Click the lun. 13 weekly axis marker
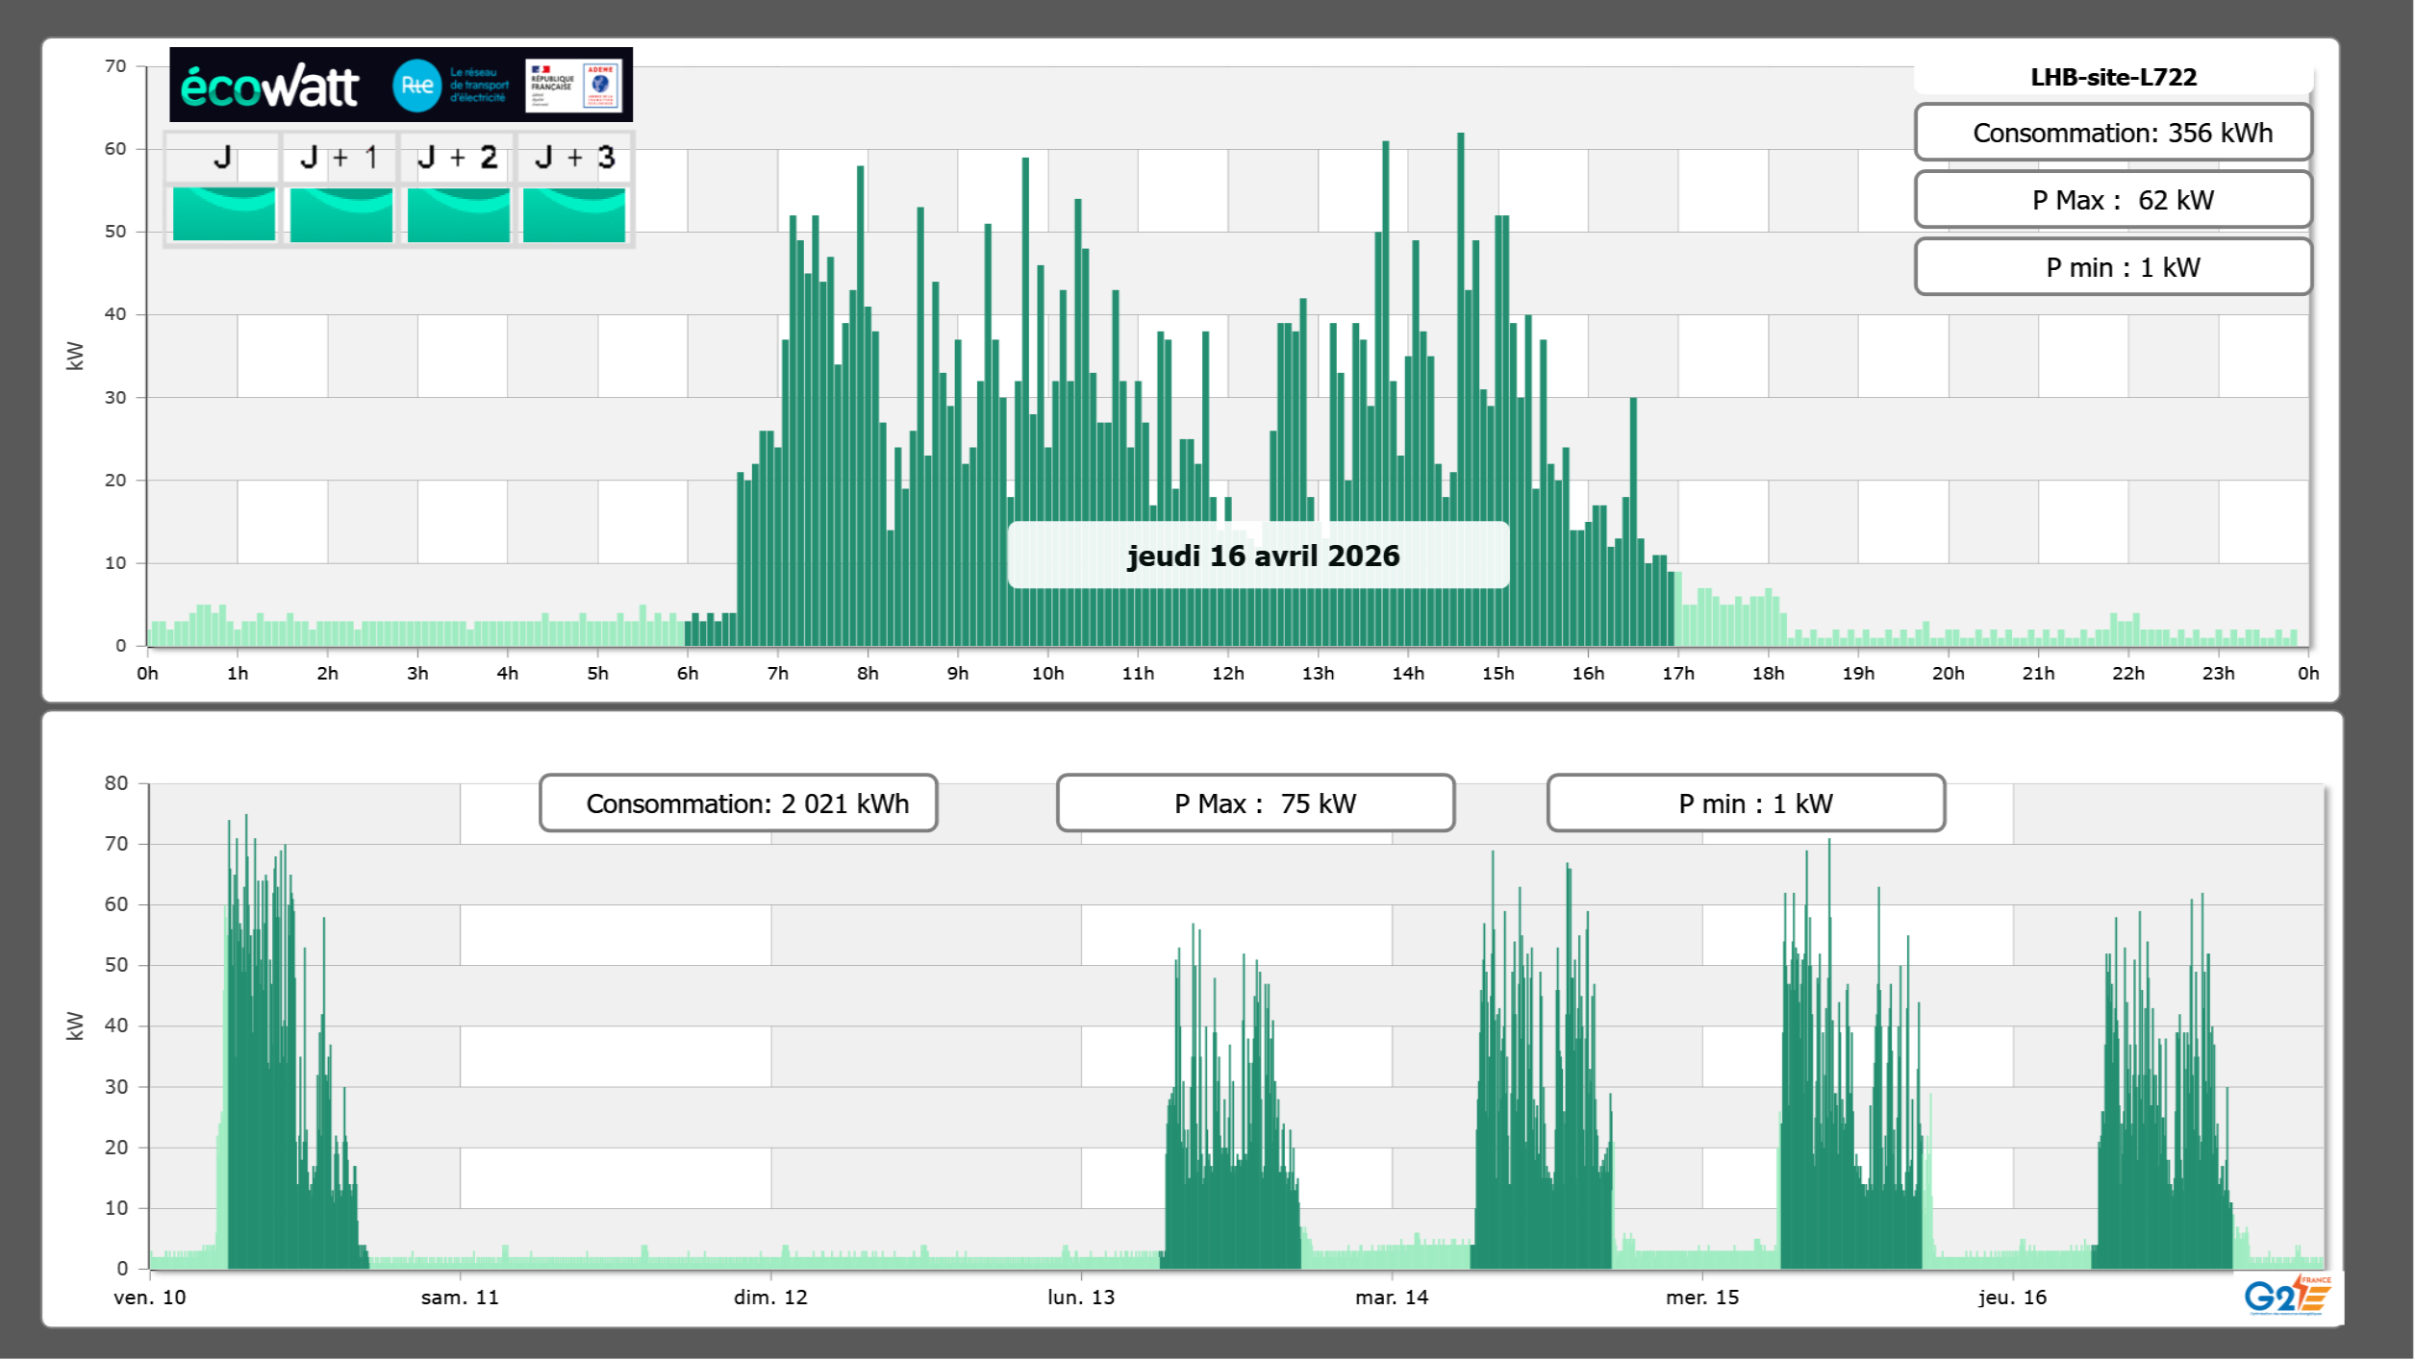2415x1360 pixels. (x=1081, y=1297)
